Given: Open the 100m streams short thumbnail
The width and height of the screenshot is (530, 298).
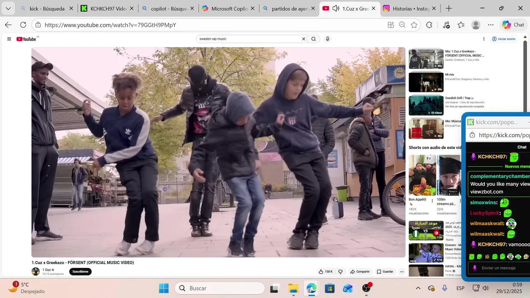Looking at the screenshot, I should point(449,175).
